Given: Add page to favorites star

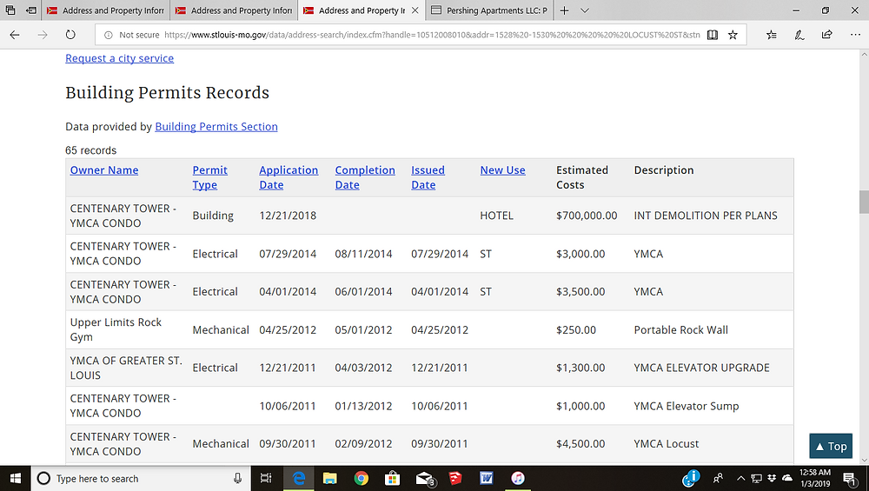Looking at the screenshot, I should coord(733,35).
